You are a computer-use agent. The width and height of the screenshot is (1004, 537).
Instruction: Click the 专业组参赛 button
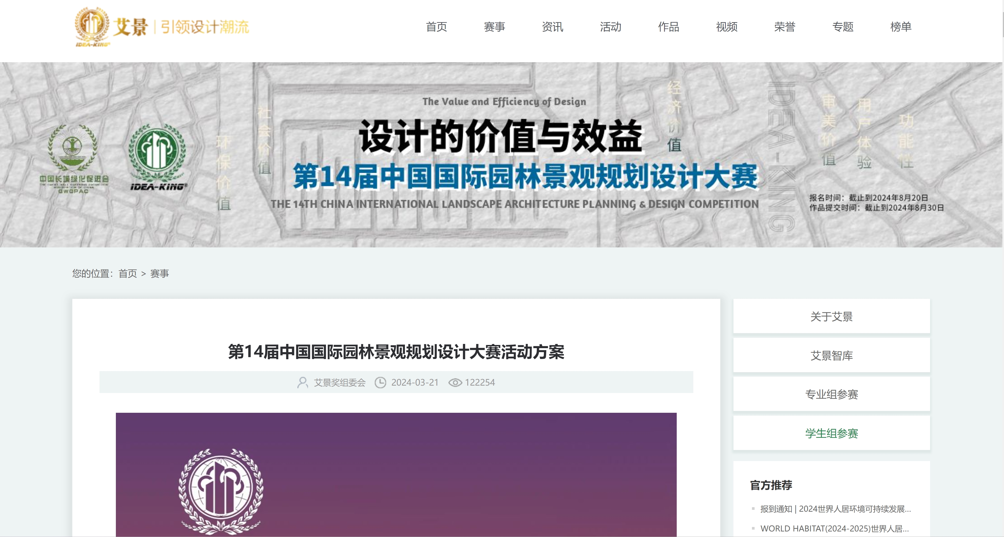coord(831,394)
